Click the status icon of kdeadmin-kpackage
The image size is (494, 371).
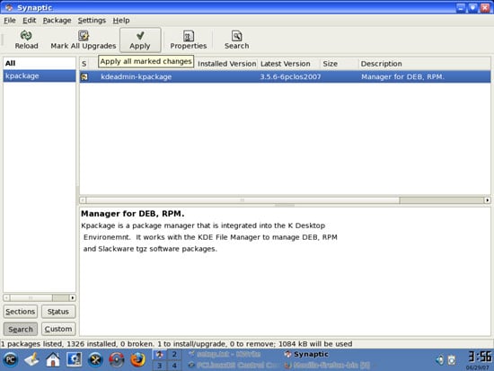(x=84, y=76)
